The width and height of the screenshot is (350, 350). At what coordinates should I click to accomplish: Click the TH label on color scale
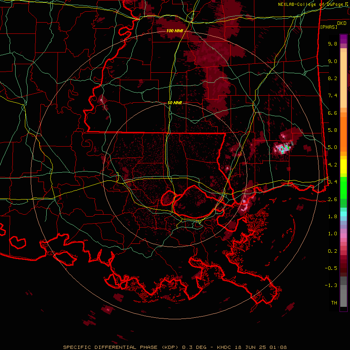point(334,303)
